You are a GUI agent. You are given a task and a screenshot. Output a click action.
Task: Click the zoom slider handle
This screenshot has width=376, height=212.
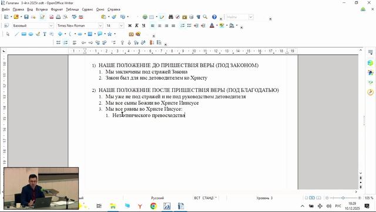pos(343,198)
